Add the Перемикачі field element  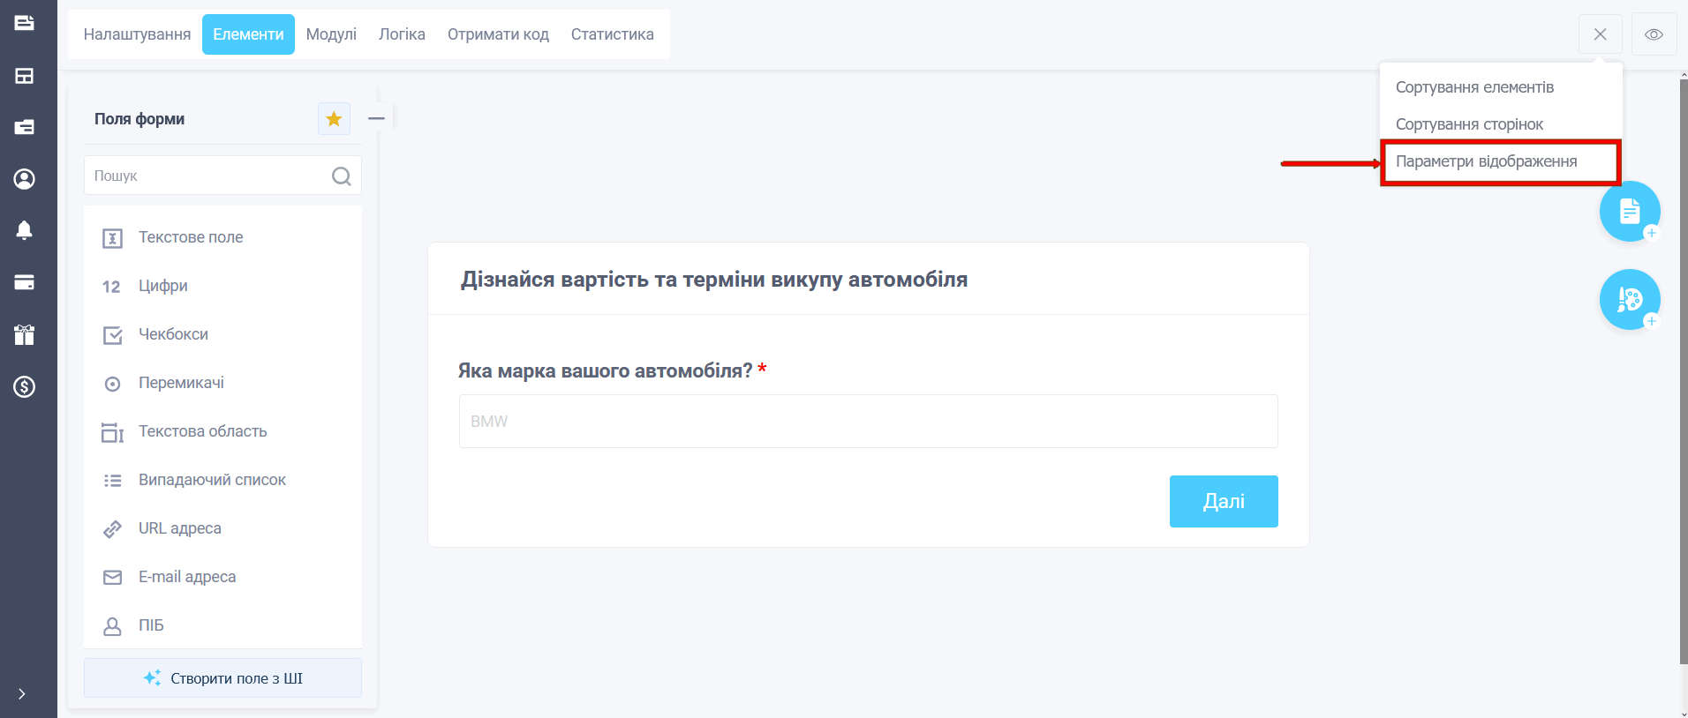click(222, 383)
